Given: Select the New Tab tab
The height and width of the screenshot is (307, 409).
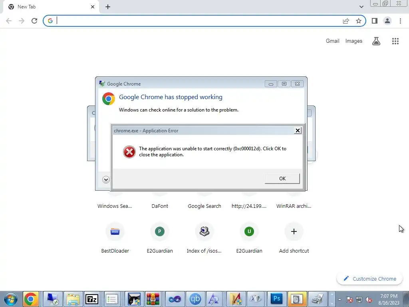Looking at the screenshot, I should (50, 7).
